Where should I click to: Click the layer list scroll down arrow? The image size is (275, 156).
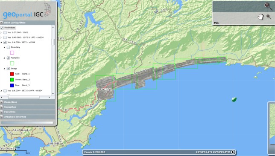point(53,94)
